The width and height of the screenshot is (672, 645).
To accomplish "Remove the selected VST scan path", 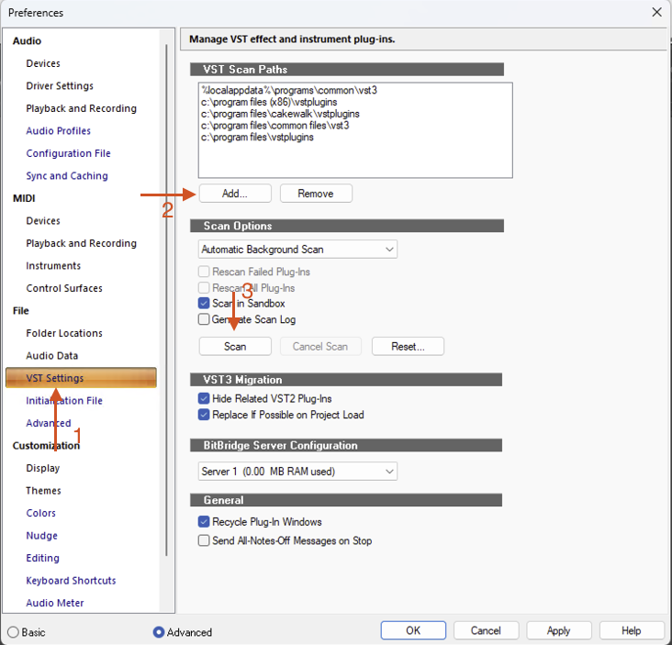I will pos(316,194).
